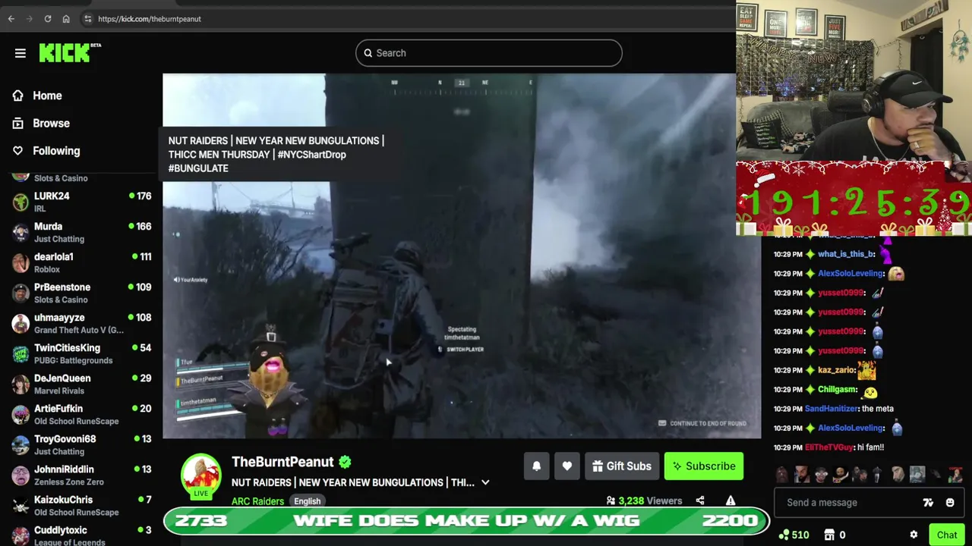Click the viewers count icon
The image size is (972, 546).
pos(611,500)
